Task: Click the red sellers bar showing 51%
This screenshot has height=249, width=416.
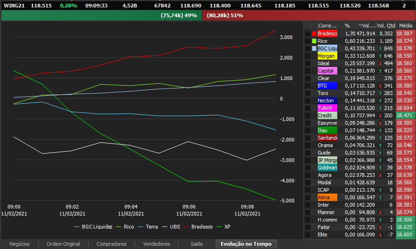Action: [x=309, y=15]
